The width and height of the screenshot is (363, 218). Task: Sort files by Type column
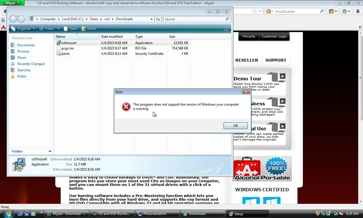coord(150,37)
